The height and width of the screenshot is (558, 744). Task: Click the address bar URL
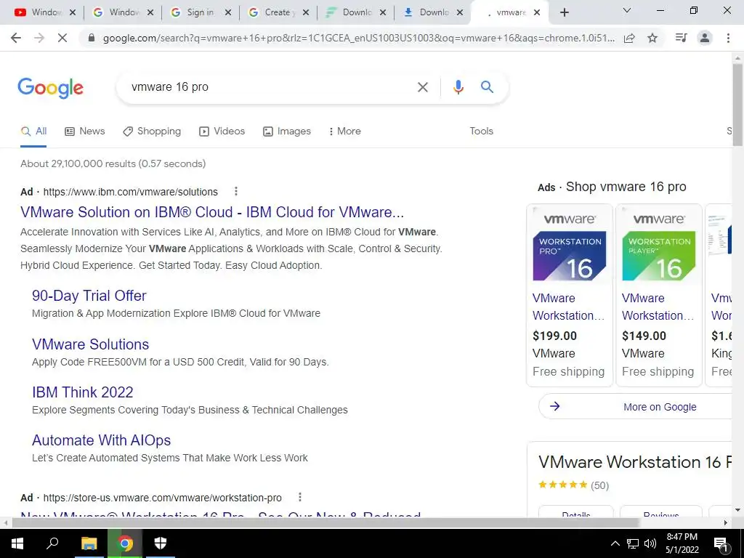click(358, 38)
